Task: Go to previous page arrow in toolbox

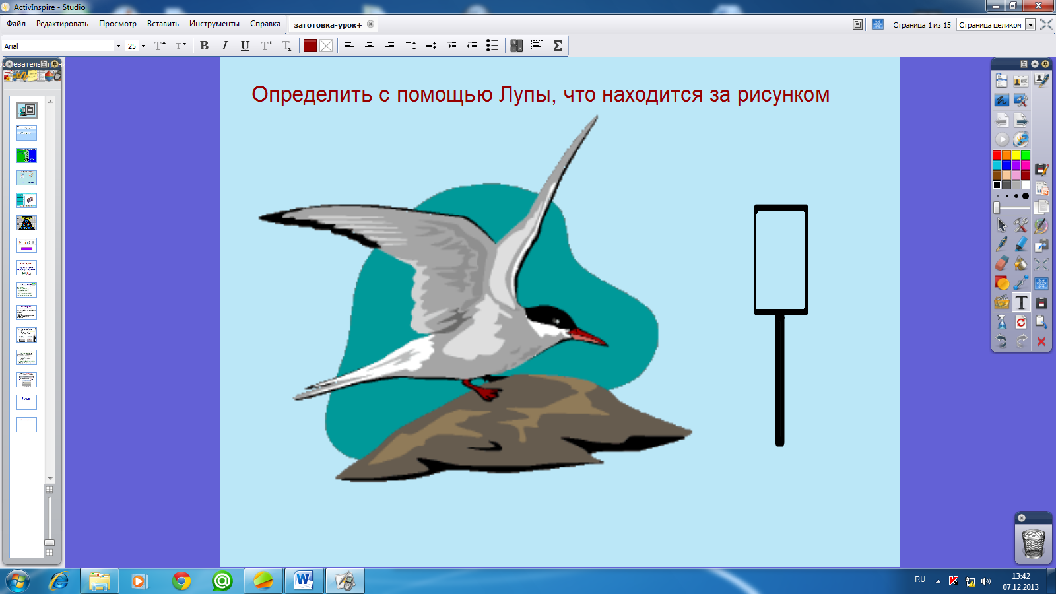Action: pyautogui.click(x=1002, y=120)
